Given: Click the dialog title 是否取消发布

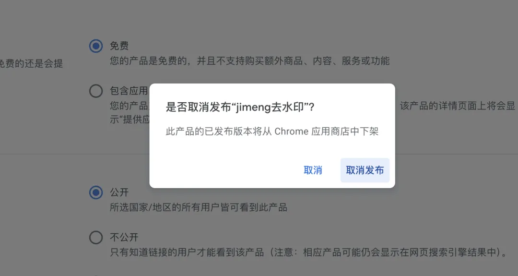Looking at the screenshot, I should (x=198, y=107).
